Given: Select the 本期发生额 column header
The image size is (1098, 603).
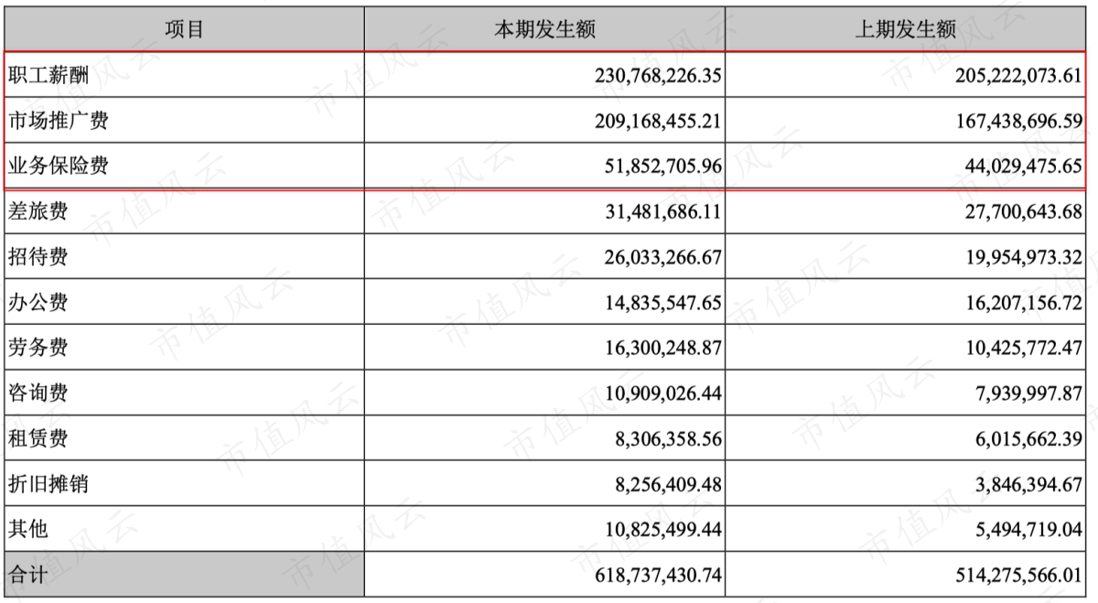Looking at the screenshot, I should pyautogui.click(x=544, y=29).
